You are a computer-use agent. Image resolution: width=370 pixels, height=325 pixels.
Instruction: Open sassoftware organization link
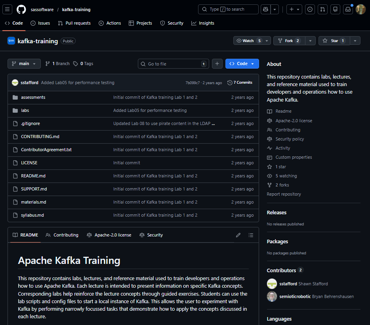(42, 10)
